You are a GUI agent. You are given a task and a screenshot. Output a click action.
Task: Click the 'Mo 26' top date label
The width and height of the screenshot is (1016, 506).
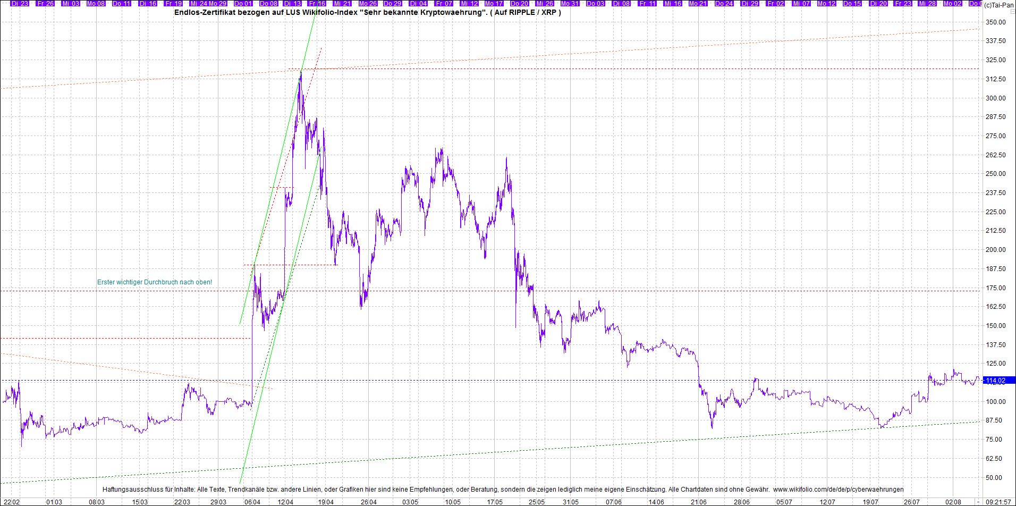pos(368,4)
